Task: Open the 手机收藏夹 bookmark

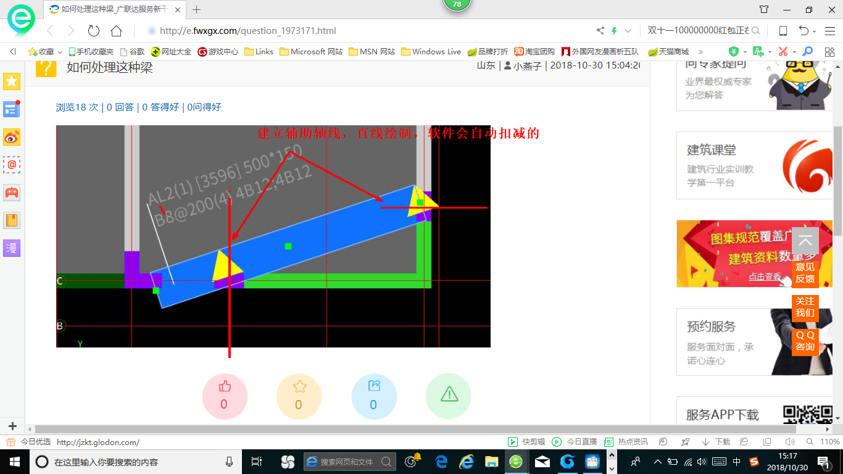Action: click(x=91, y=52)
